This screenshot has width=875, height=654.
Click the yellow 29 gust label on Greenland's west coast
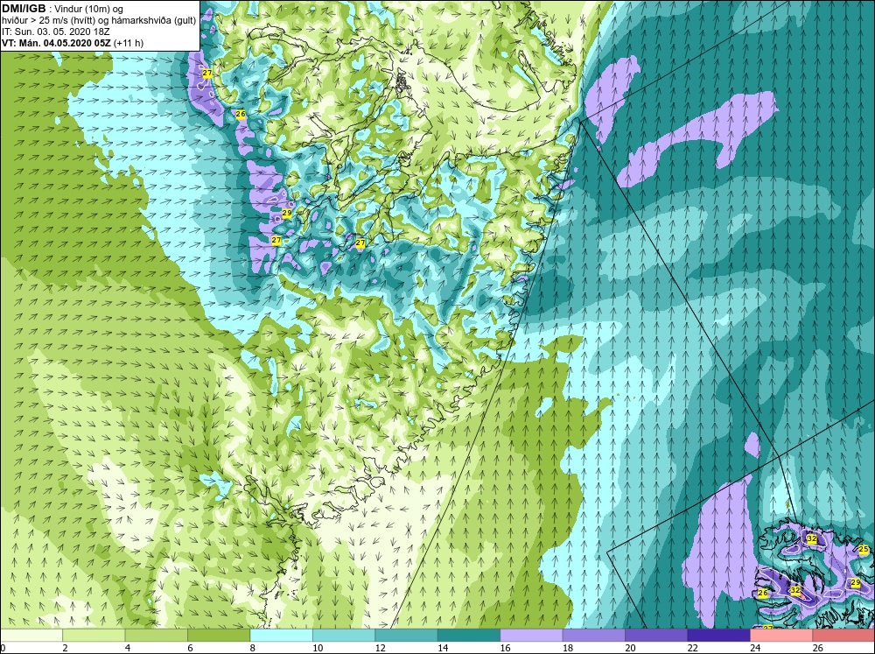(287, 213)
